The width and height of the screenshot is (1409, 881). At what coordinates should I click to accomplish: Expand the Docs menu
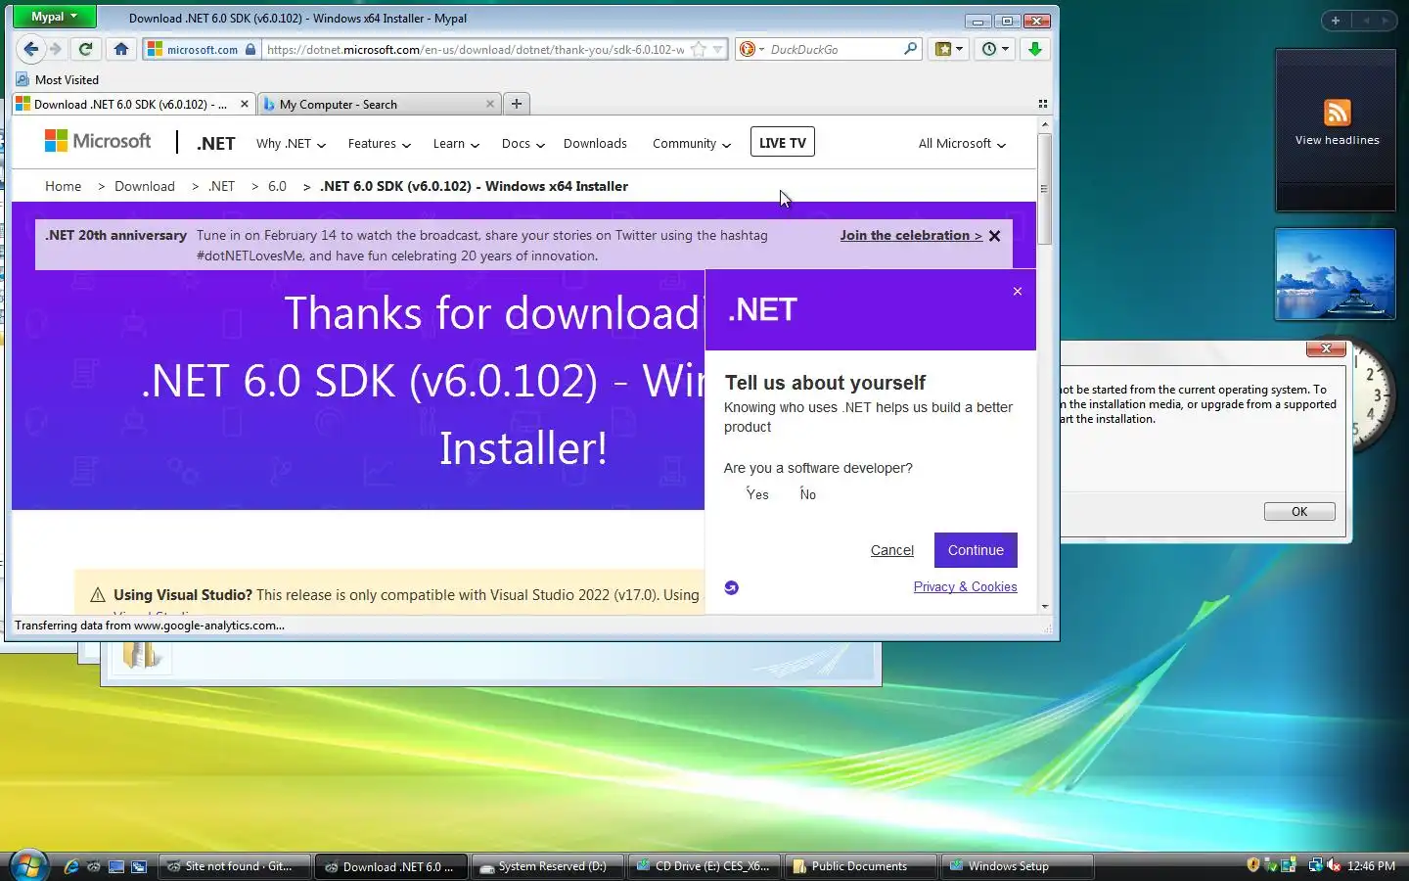click(x=523, y=144)
